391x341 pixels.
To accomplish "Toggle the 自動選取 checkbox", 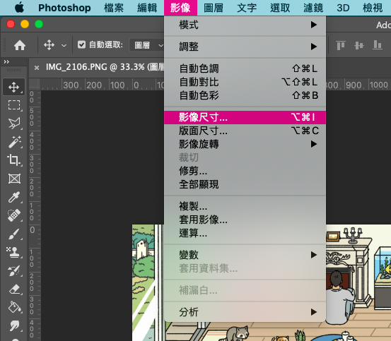I will tap(81, 44).
